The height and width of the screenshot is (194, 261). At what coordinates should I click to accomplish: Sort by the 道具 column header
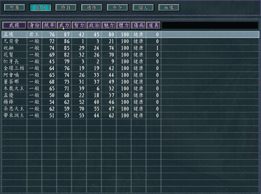(x=153, y=25)
